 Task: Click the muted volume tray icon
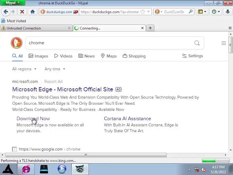pos(203,169)
